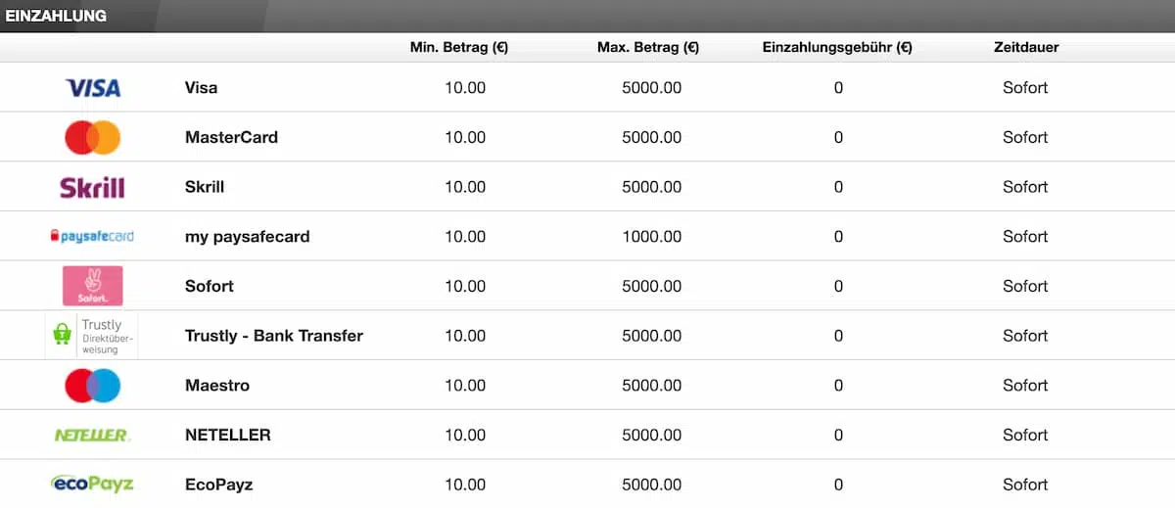The width and height of the screenshot is (1175, 508).
Task: Click the Visa logo icon
Action: (x=93, y=88)
